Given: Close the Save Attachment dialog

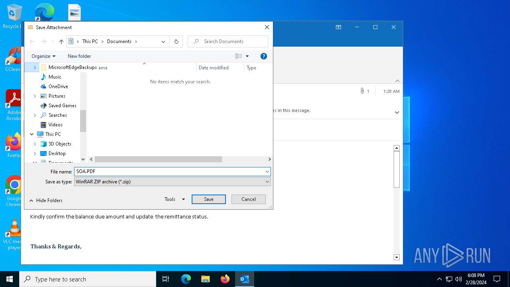Looking at the screenshot, I should [x=267, y=27].
